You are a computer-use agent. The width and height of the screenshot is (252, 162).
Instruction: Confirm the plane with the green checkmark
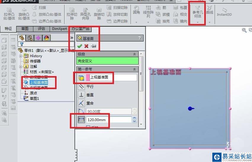tap(80, 46)
